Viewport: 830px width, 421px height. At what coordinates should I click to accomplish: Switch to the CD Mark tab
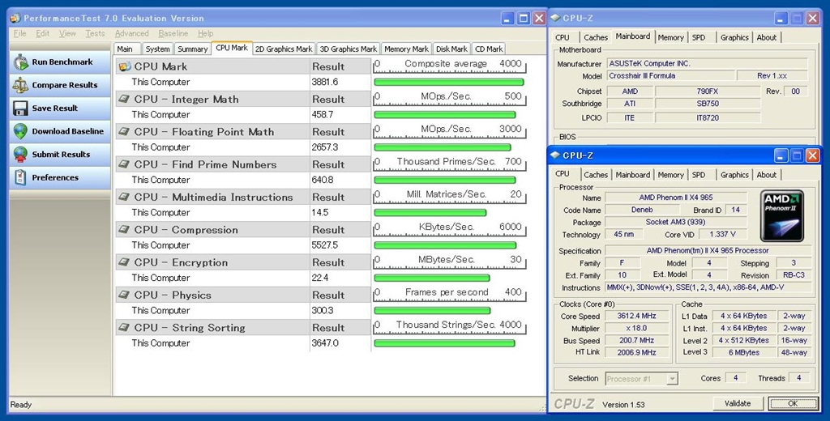489,49
